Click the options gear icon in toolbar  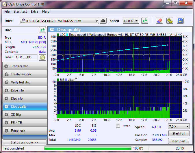(170, 21)
